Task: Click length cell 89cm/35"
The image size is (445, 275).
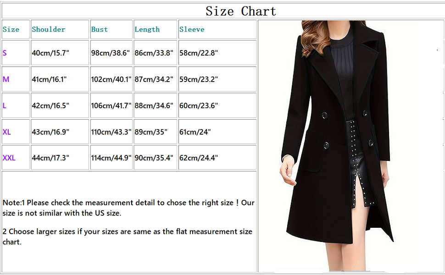Action: click(155, 132)
